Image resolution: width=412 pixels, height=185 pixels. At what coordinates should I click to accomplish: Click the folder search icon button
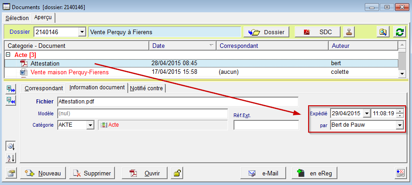(x=383, y=32)
